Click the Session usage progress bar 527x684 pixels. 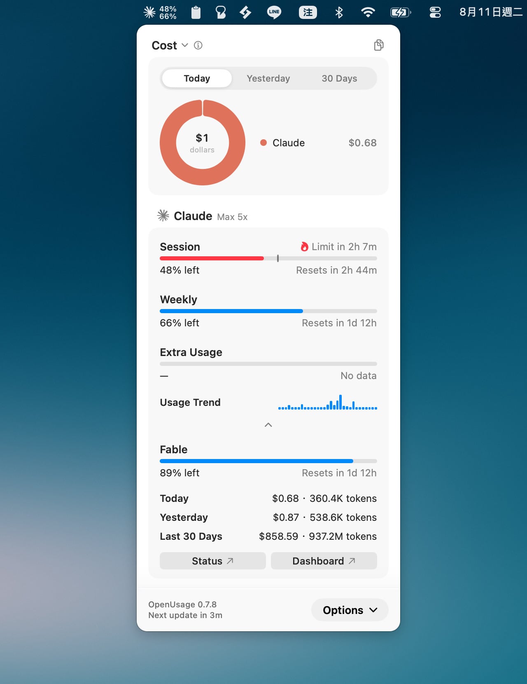pyautogui.click(x=268, y=258)
